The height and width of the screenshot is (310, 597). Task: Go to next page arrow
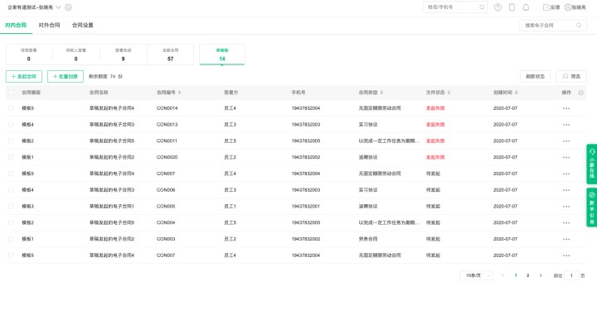[x=541, y=275]
